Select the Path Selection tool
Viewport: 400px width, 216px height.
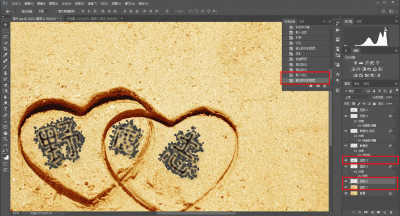(x=5, y=121)
